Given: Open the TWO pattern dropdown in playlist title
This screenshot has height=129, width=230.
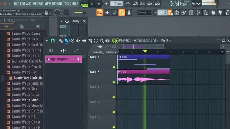Looking at the screenshot, I should coord(165,40).
